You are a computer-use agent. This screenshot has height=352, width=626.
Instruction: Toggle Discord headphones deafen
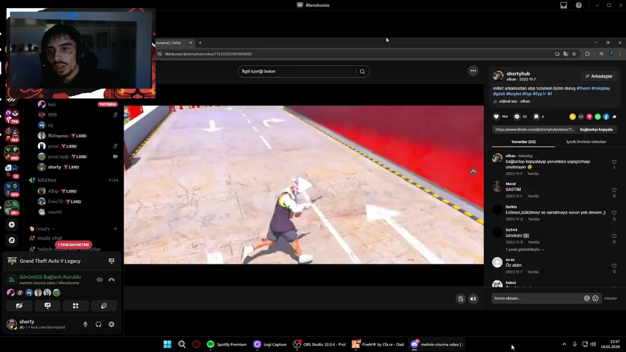[x=98, y=324]
